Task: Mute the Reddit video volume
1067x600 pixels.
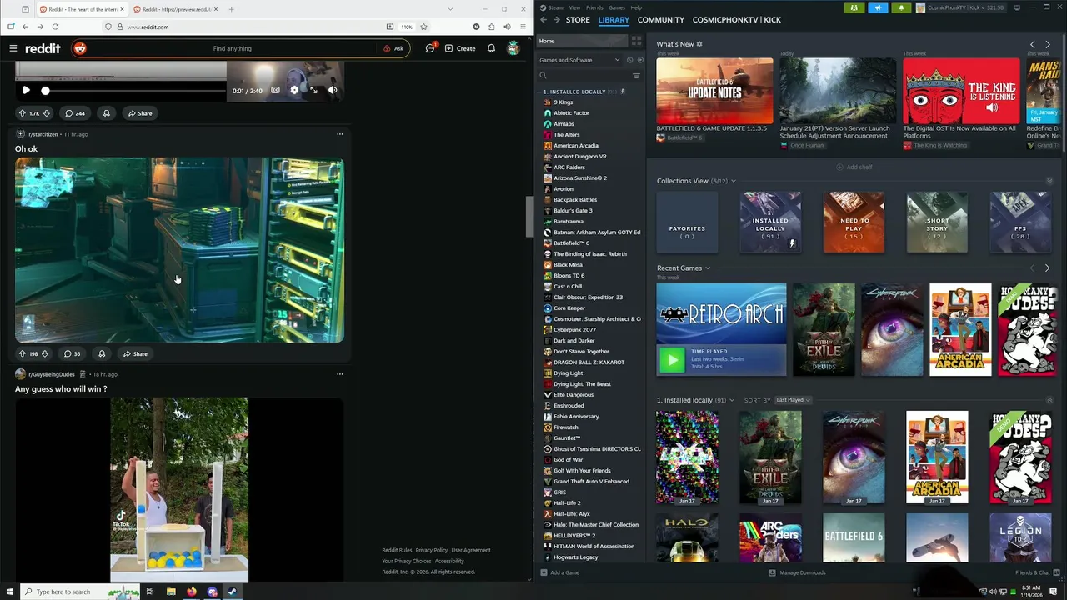Action: coord(333,90)
